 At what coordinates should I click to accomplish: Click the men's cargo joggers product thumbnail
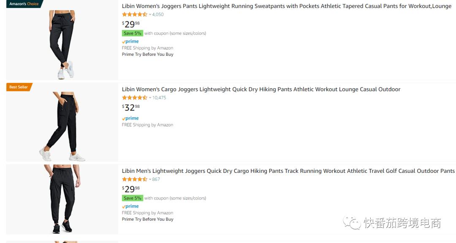click(x=62, y=199)
